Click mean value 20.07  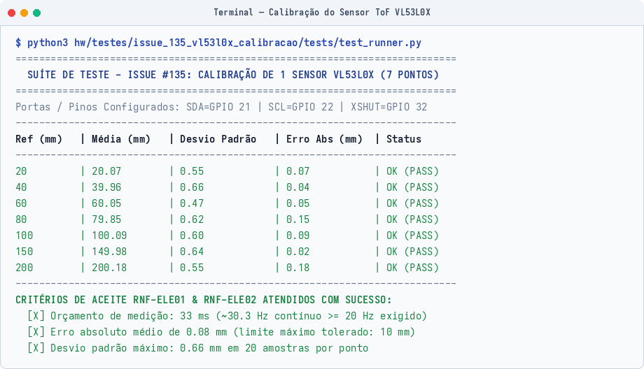click(106, 171)
